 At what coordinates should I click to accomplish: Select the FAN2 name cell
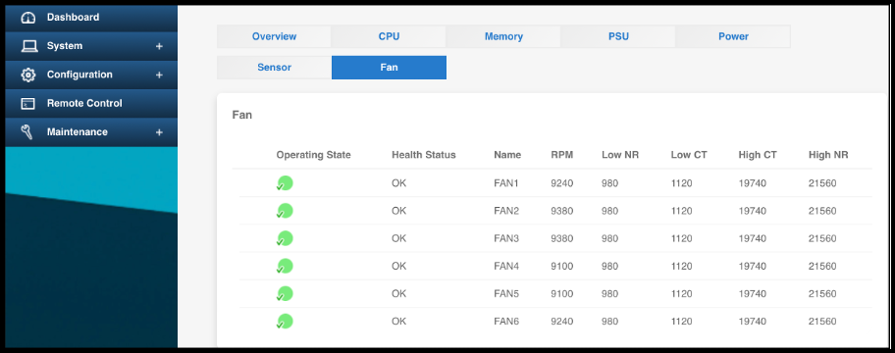506,211
